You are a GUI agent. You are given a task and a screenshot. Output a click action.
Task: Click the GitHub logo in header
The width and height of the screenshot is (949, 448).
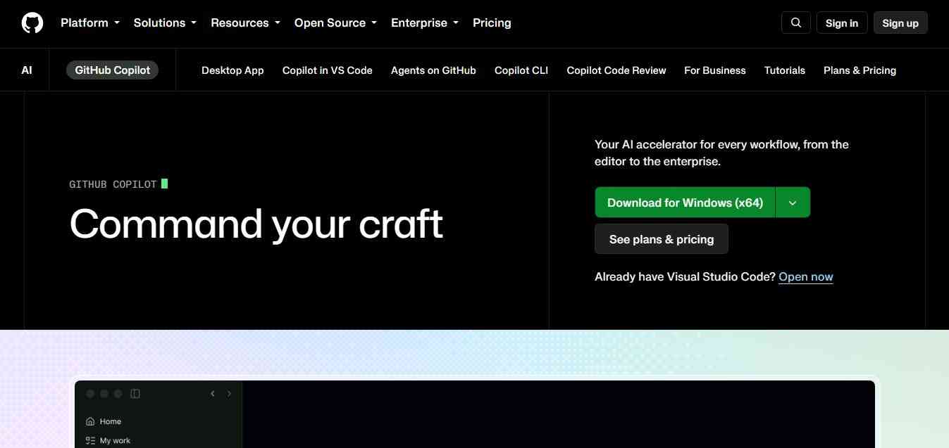pos(32,23)
